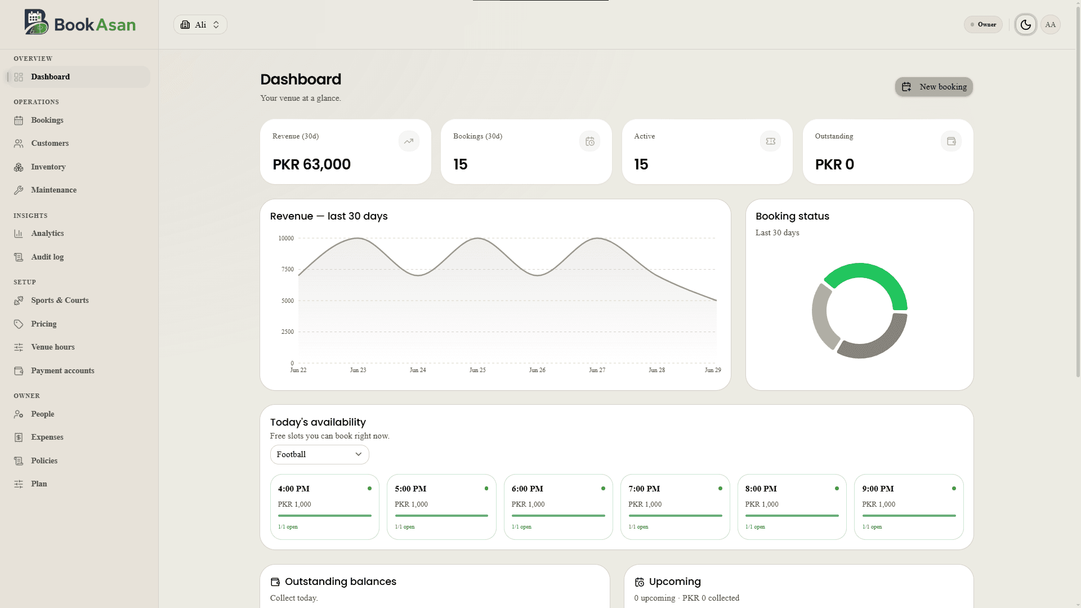Click the Expenses receipt icon

[x=19, y=437]
